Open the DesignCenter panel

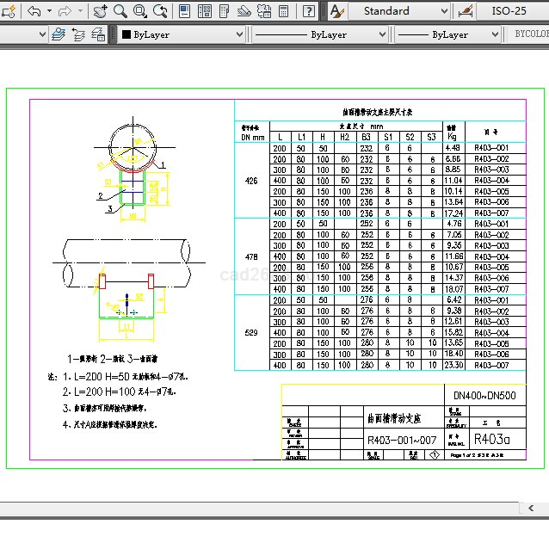pos(205,11)
